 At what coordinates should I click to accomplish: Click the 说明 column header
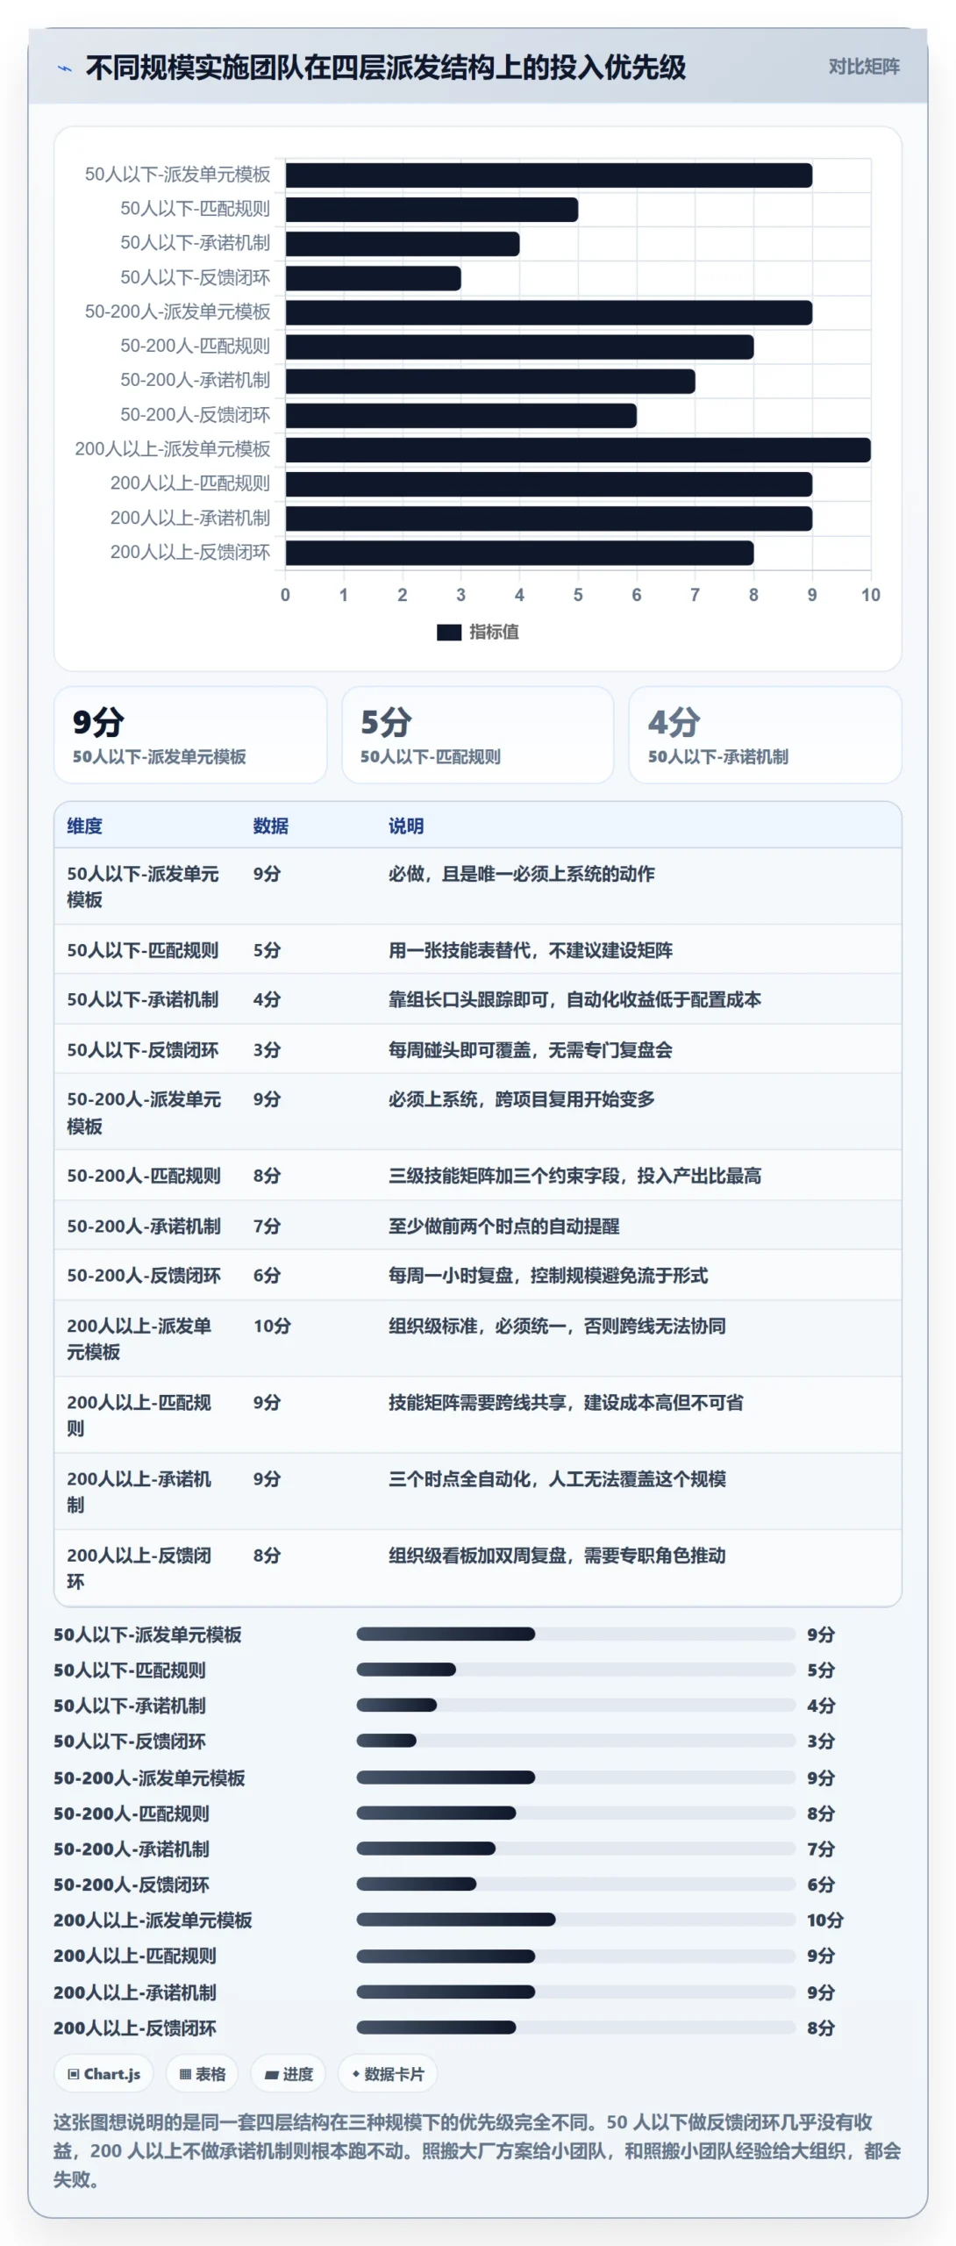coord(406,826)
